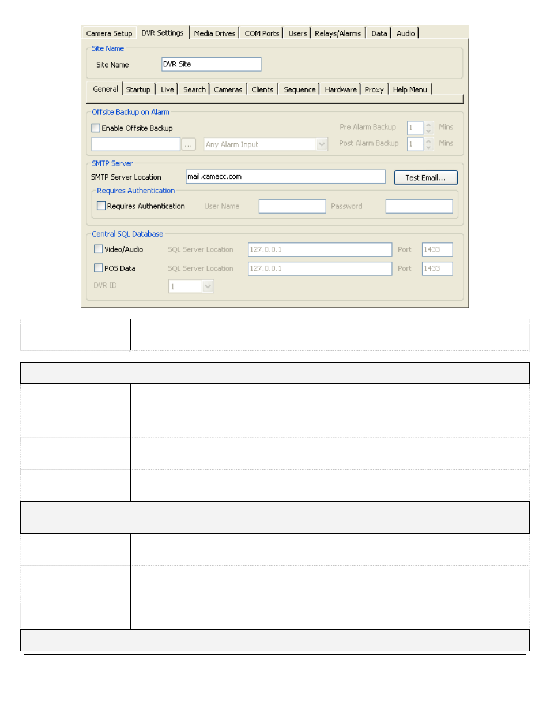Viewport: 550px width, 713px height.
Task: Decrease Post Alarm Backup minutes
Action: (x=428, y=147)
